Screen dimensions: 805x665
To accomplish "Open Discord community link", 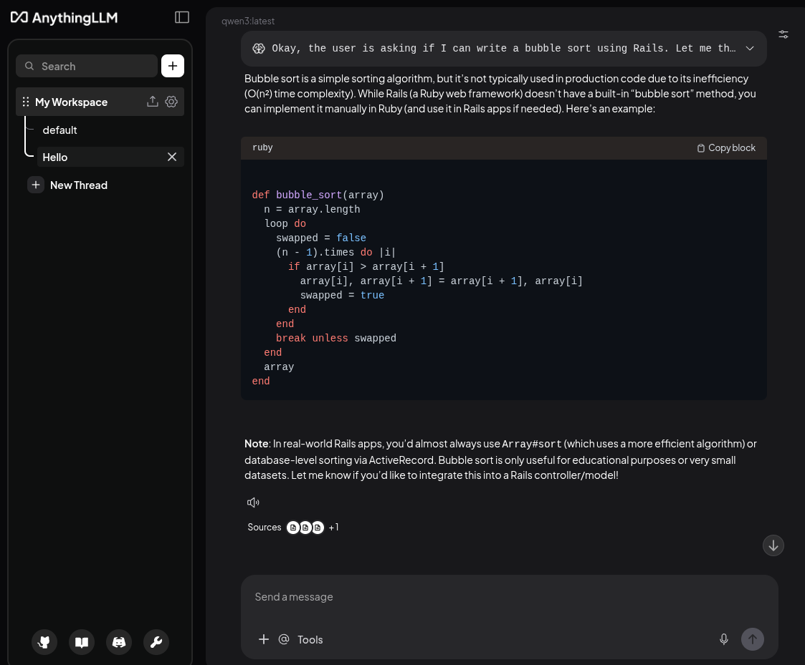I will (119, 642).
